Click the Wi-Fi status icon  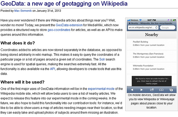point(141,20)
